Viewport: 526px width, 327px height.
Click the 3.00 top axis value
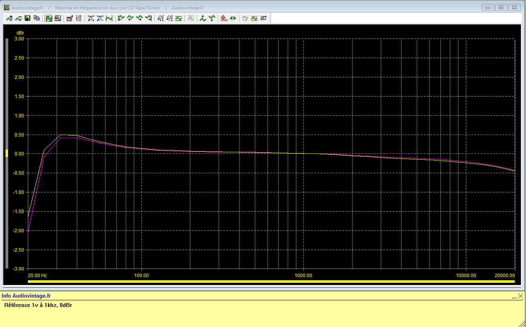pyautogui.click(x=19, y=39)
